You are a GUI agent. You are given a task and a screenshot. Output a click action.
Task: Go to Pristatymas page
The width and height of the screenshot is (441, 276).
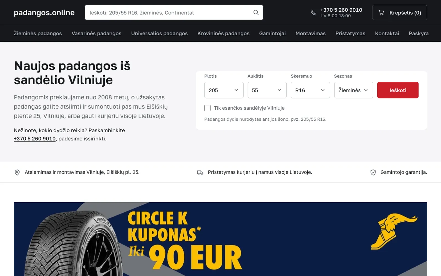[350, 33]
